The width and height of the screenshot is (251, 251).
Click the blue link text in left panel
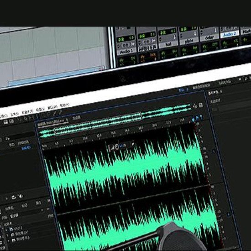26,148
